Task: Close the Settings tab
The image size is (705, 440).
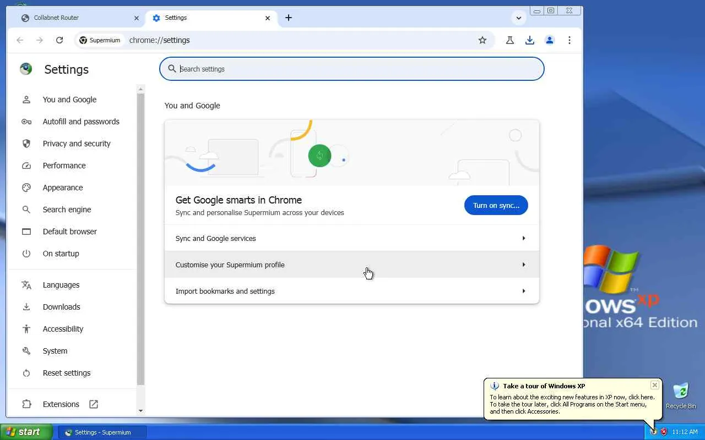Action: tap(268, 18)
